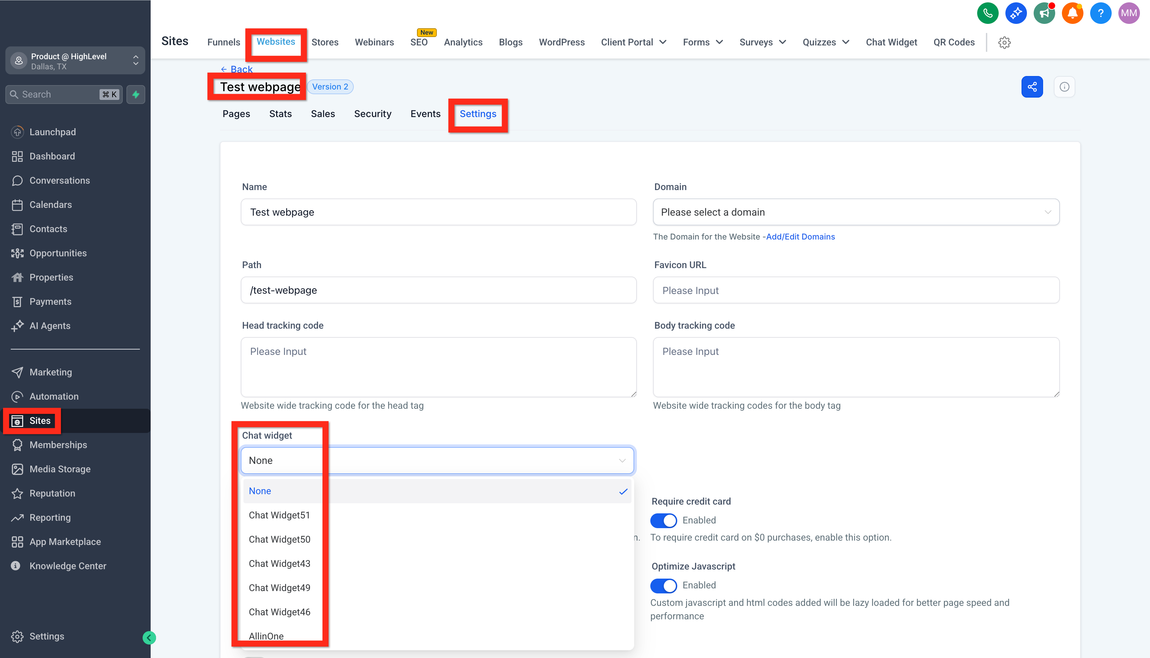
Task: Open the megaphone announcements icon
Action: tap(1044, 13)
